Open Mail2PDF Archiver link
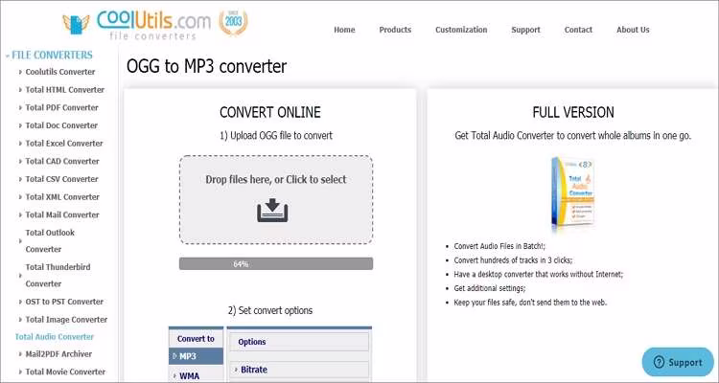This screenshot has width=719, height=383. pyautogui.click(x=58, y=354)
